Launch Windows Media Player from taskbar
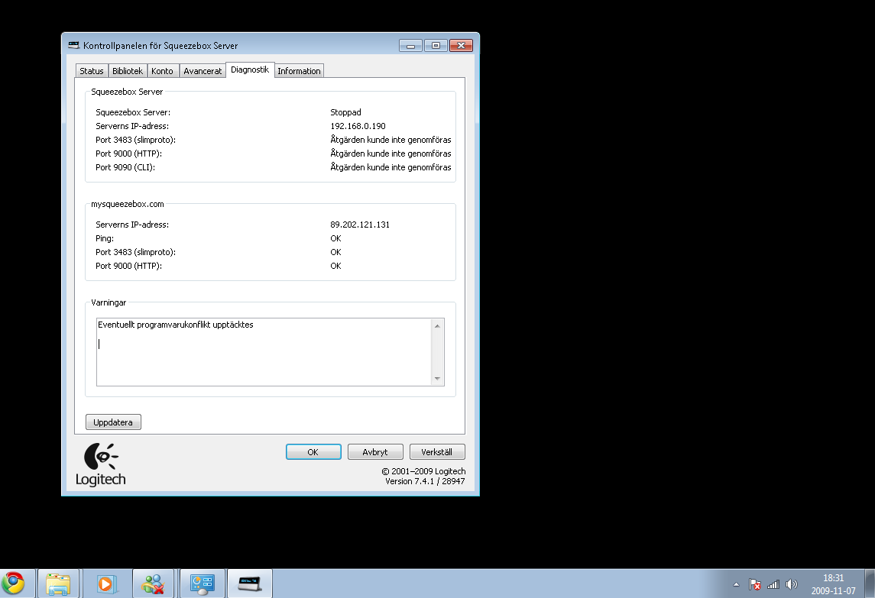875x598 pixels. point(106,584)
